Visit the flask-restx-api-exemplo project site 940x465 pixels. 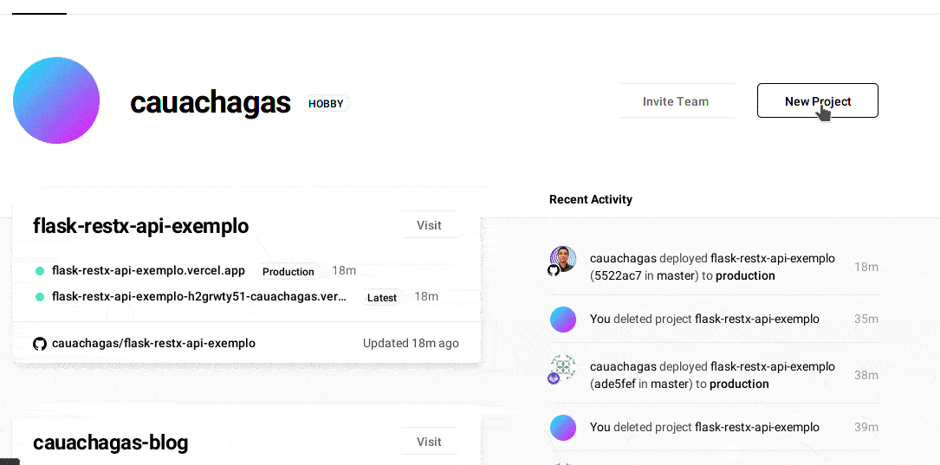(x=429, y=225)
